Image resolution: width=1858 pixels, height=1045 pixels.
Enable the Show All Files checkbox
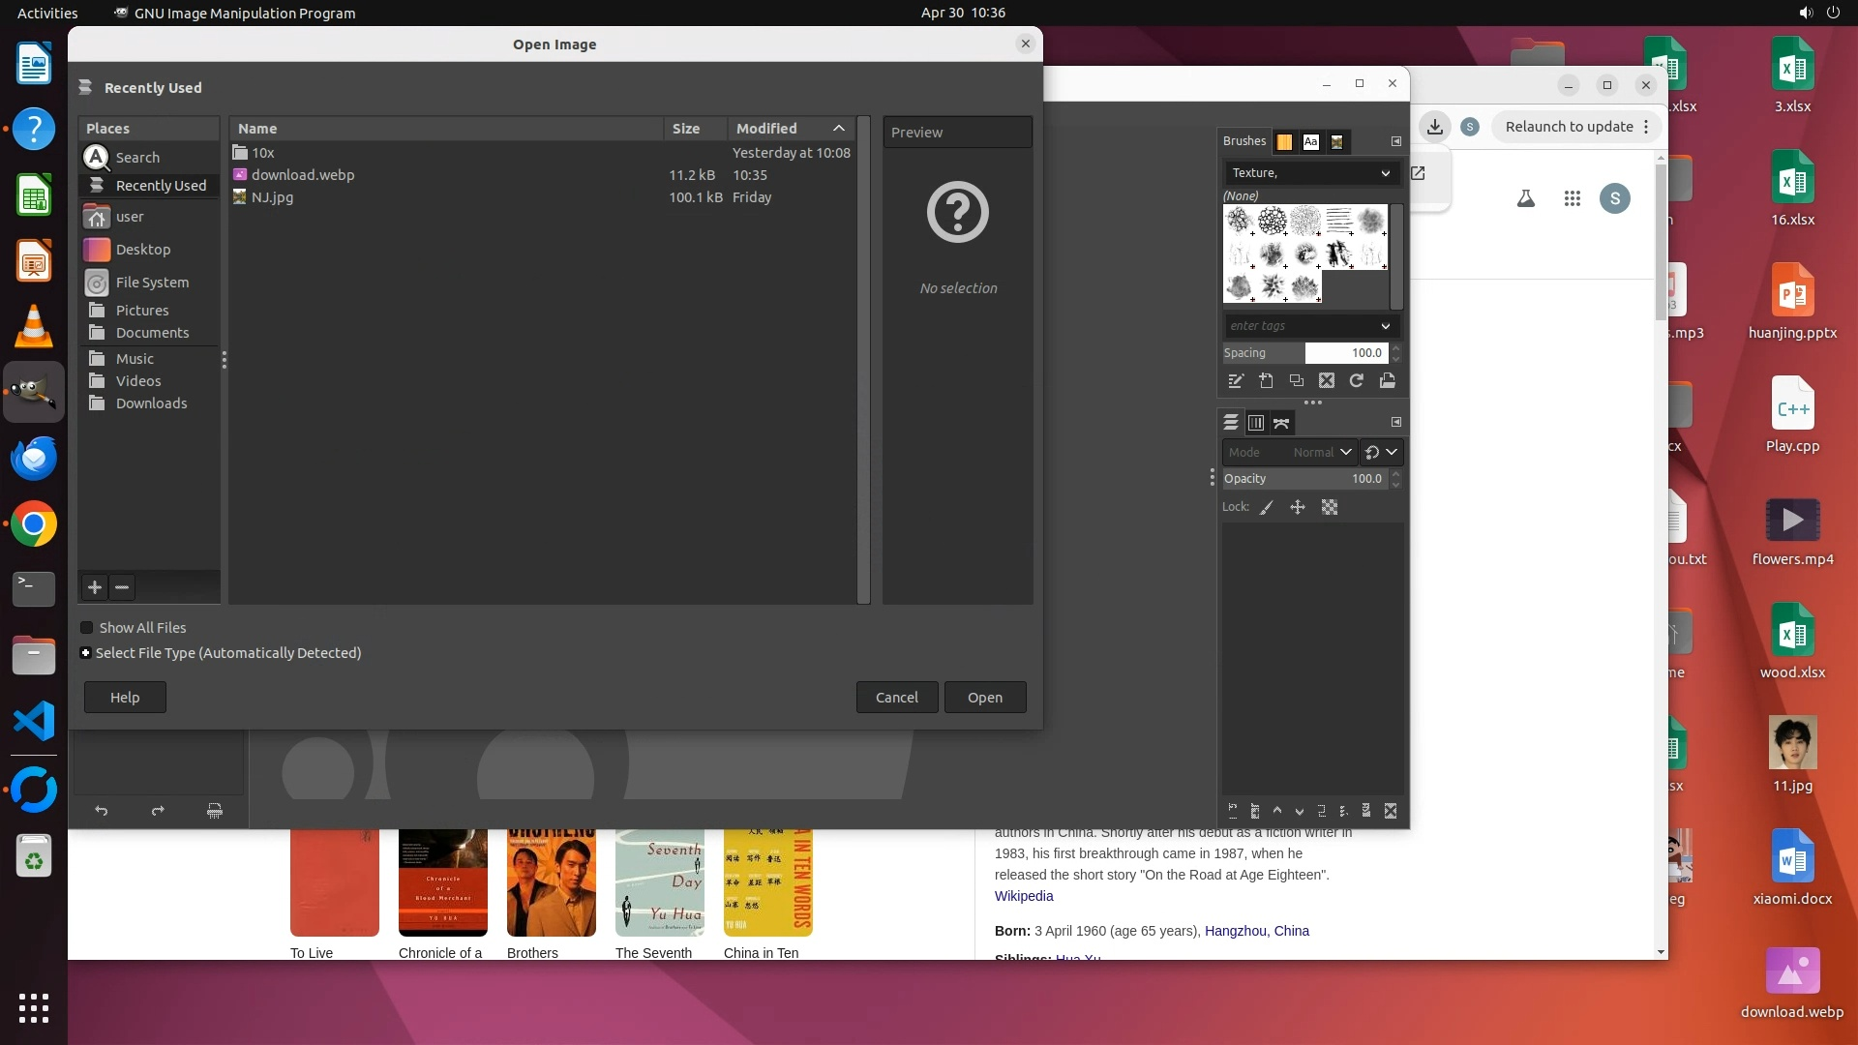tap(87, 628)
